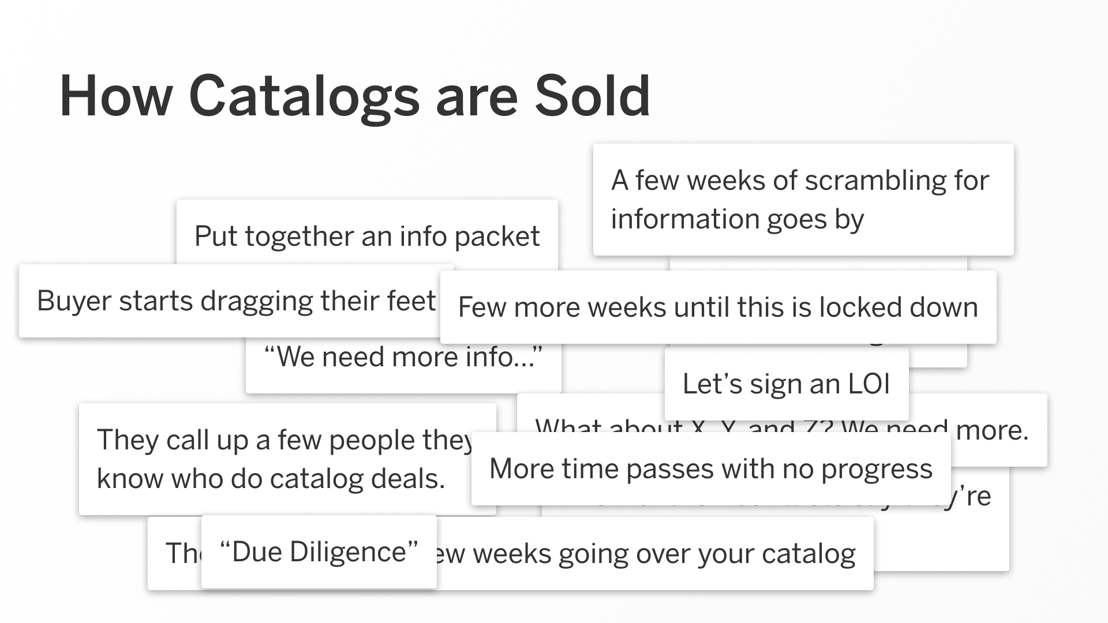
Task: Click the word 'Sold' in the heading
Action: pyautogui.click(x=592, y=96)
